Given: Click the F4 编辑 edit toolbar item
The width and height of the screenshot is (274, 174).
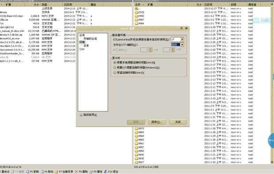Looking at the screenshot, I should [x=18, y=172].
